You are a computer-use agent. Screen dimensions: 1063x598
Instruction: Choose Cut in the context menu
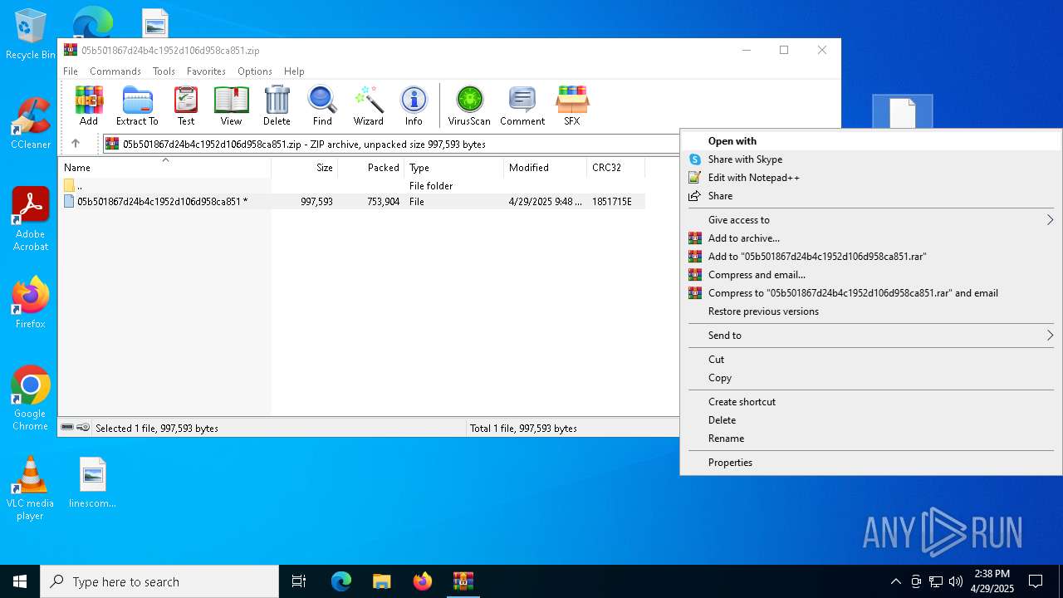(x=872, y=360)
